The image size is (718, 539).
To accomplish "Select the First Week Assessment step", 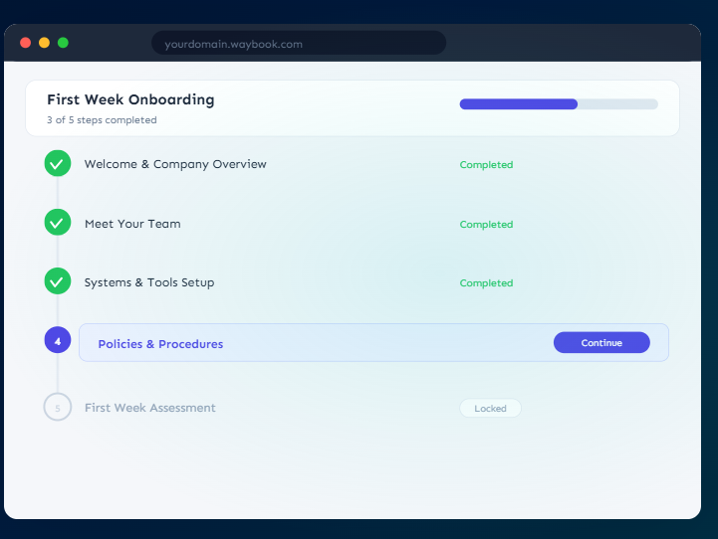I will [x=150, y=408].
